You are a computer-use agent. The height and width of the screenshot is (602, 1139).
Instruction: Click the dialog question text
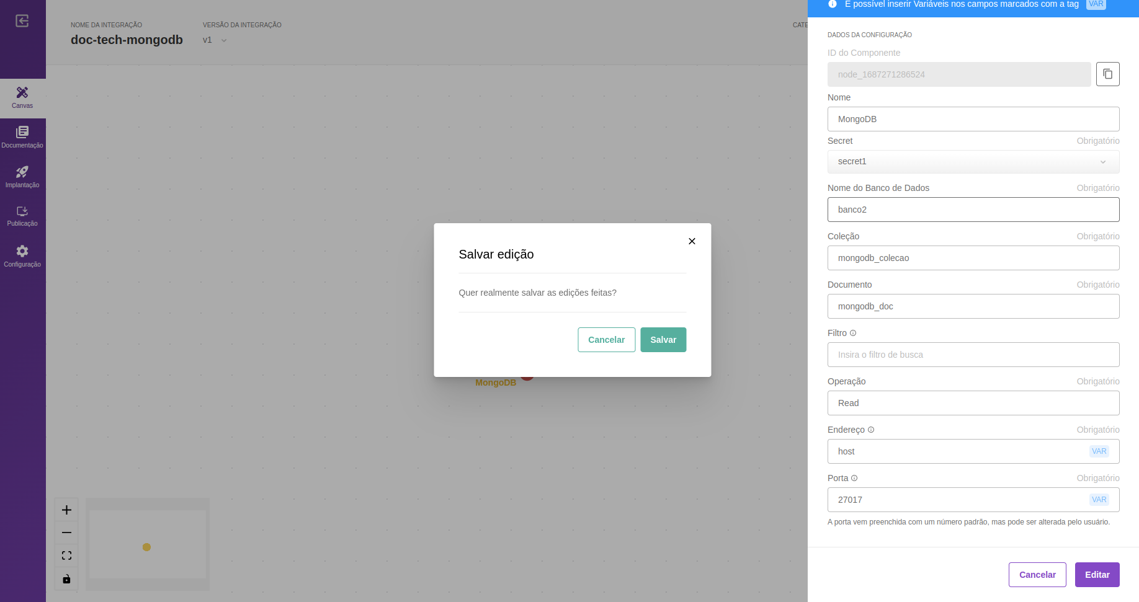[537, 293]
